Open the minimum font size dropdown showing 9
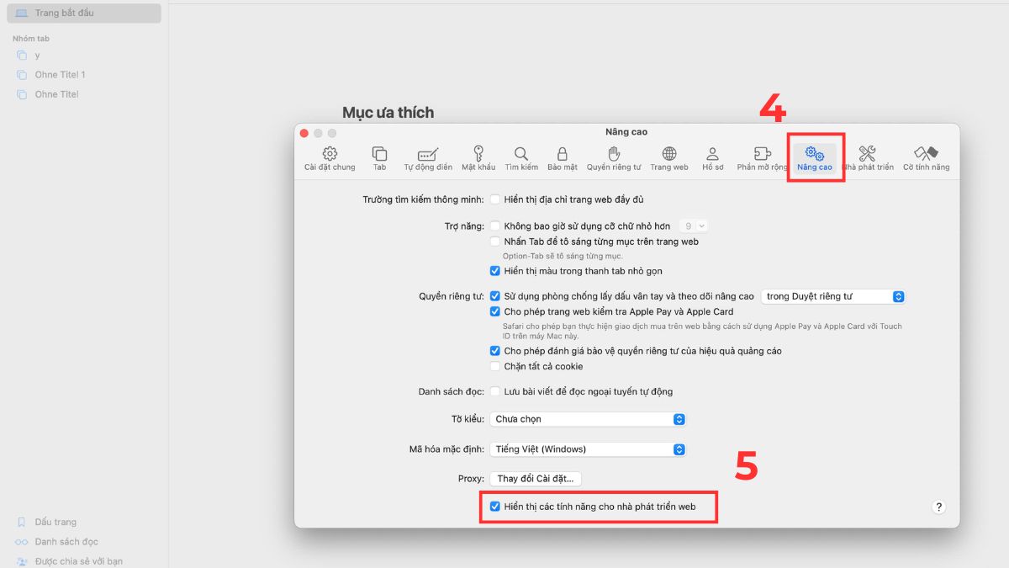This screenshot has height=568, width=1009. tap(694, 226)
